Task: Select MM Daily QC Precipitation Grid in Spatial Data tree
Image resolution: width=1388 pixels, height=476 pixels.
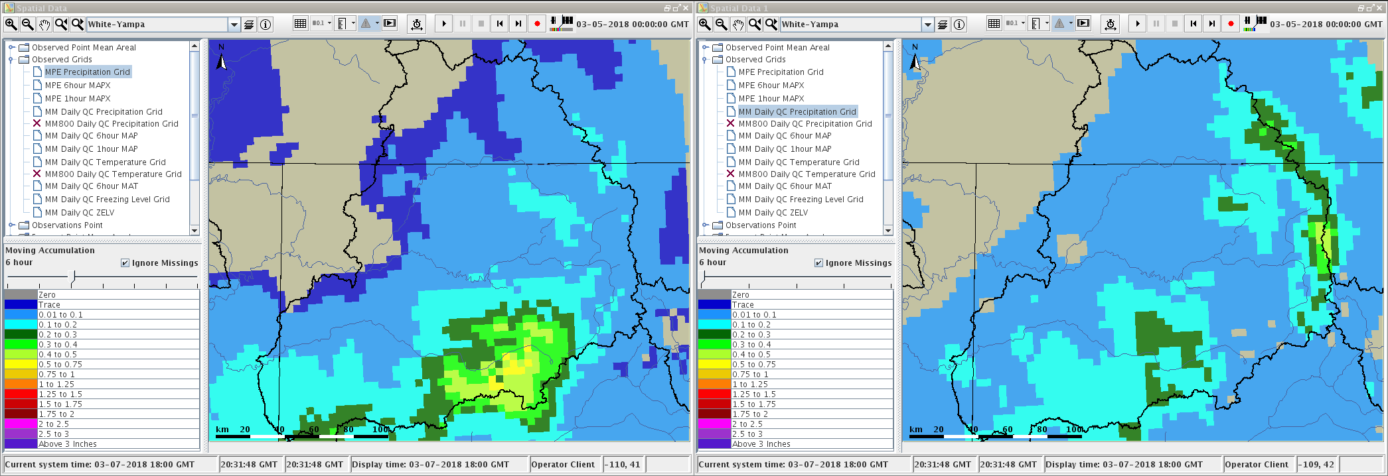Action: point(104,112)
